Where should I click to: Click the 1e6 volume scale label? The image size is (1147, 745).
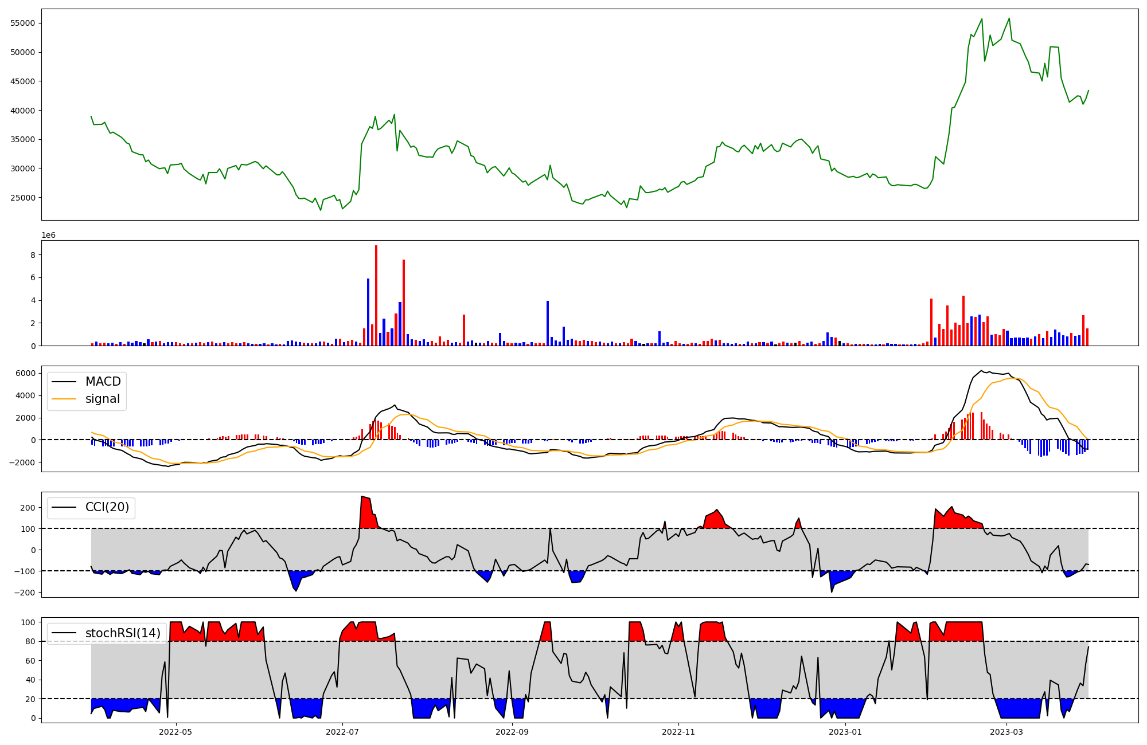pyautogui.click(x=48, y=236)
